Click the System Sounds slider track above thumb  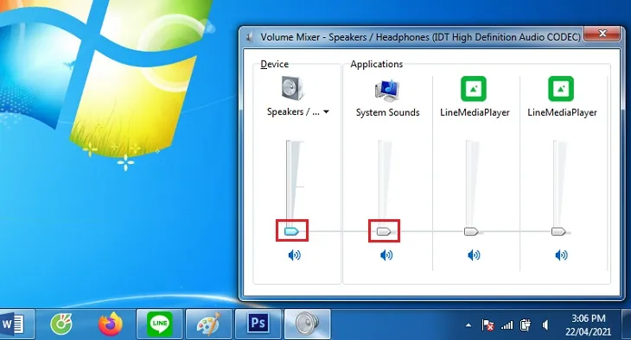coord(380,183)
